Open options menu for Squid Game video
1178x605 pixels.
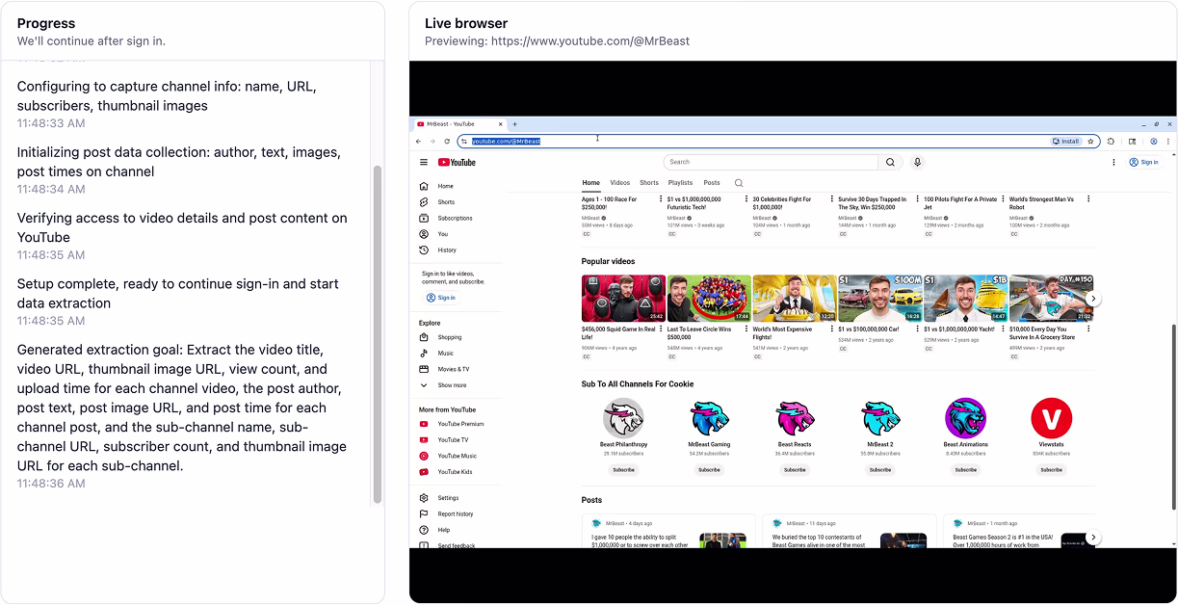tap(661, 329)
